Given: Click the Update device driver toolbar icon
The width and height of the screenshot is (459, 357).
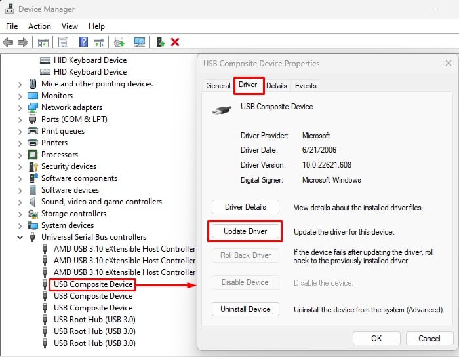Looking at the screenshot, I should (119, 43).
